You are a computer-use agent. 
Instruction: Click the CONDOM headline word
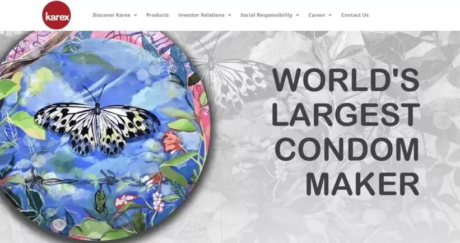pos(347,149)
